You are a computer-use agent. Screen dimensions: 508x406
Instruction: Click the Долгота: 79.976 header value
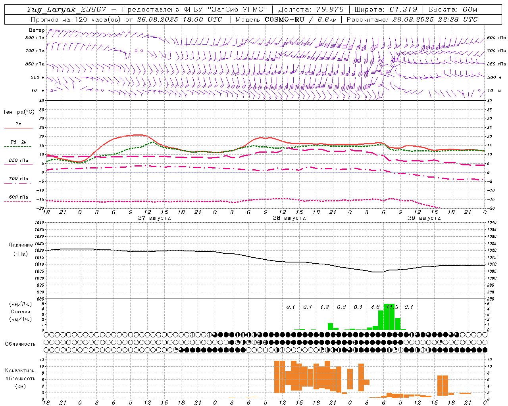311,10
